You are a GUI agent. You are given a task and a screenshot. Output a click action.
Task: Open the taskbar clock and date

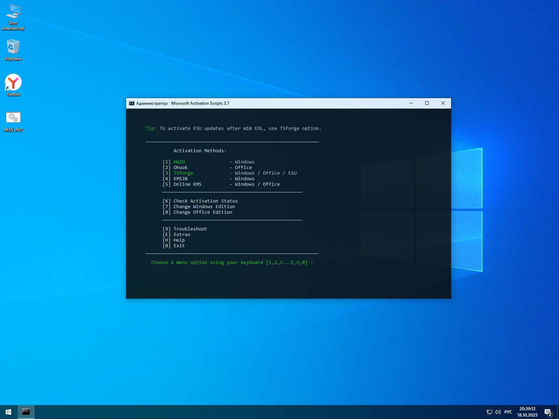[x=527, y=412]
